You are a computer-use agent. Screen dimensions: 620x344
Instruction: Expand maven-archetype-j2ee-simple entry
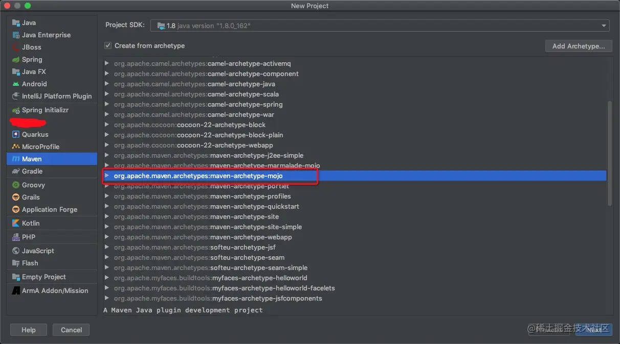point(107,156)
